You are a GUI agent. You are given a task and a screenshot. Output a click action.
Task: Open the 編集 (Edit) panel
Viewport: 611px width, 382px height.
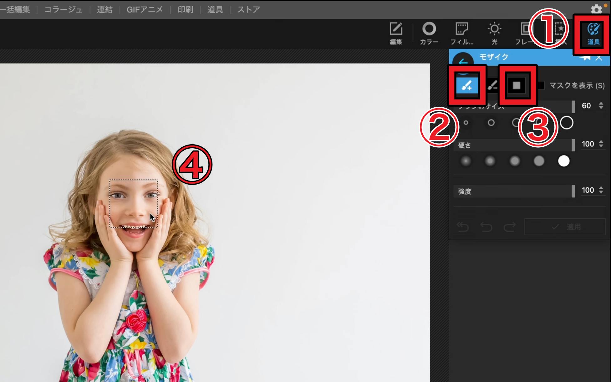pyautogui.click(x=396, y=33)
